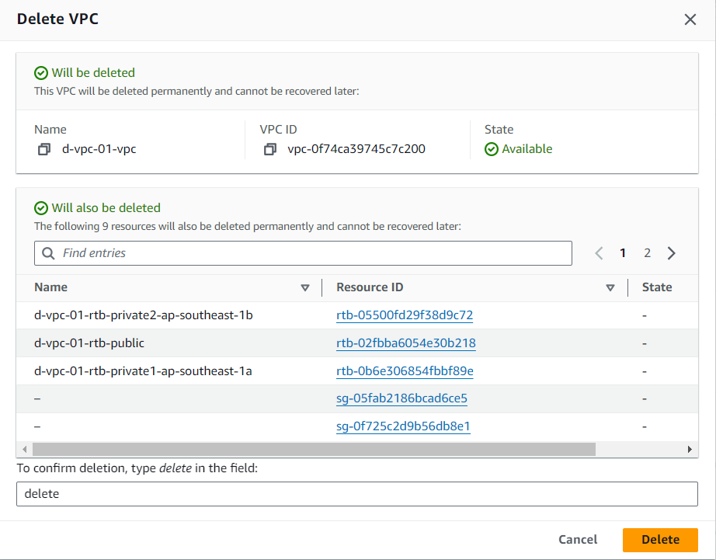Click the magnifier icon in Find entries

pyautogui.click(x=47, y=252)
